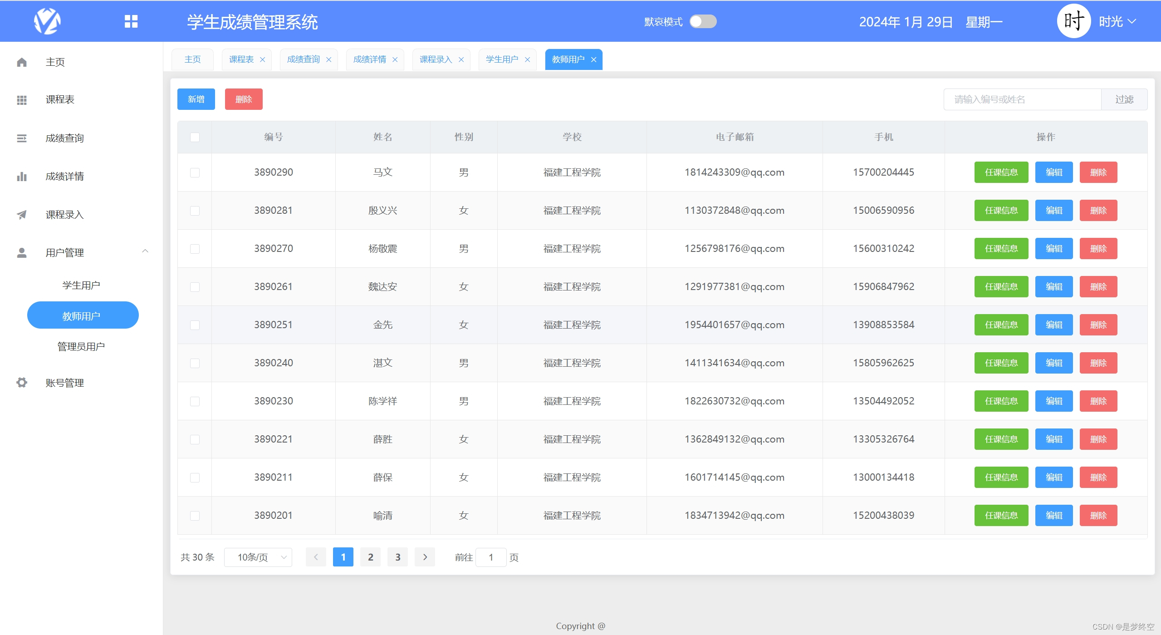1161x635 pixels.
Task: Click the 编号 column header
Action: pyautogui.click(x=274, y=137)
